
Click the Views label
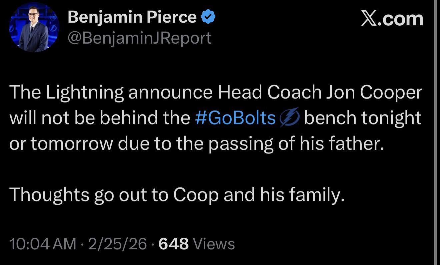(214, 244)
